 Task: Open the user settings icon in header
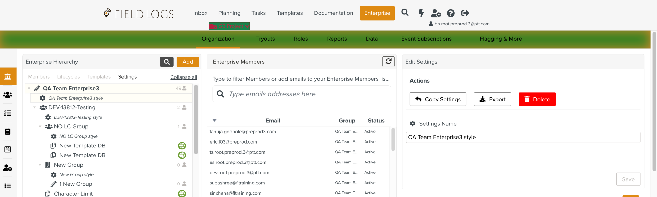coord(436,13)
